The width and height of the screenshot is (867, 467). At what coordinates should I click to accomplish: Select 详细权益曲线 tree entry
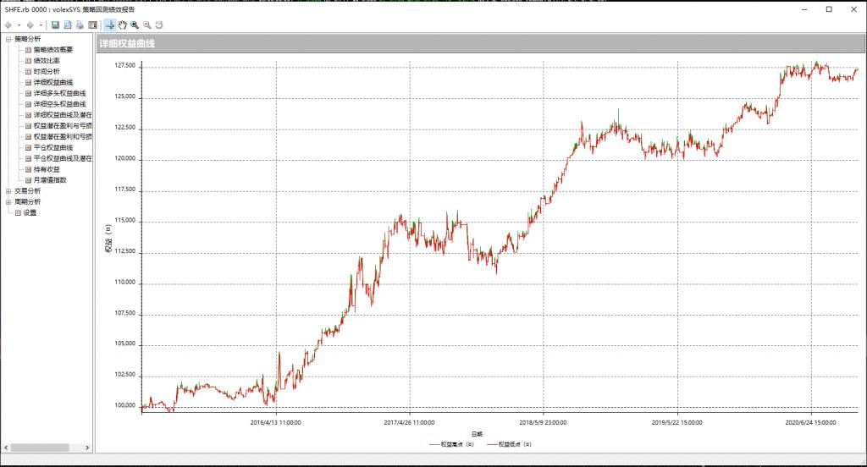pyautogui.click(x=53, y=82)
